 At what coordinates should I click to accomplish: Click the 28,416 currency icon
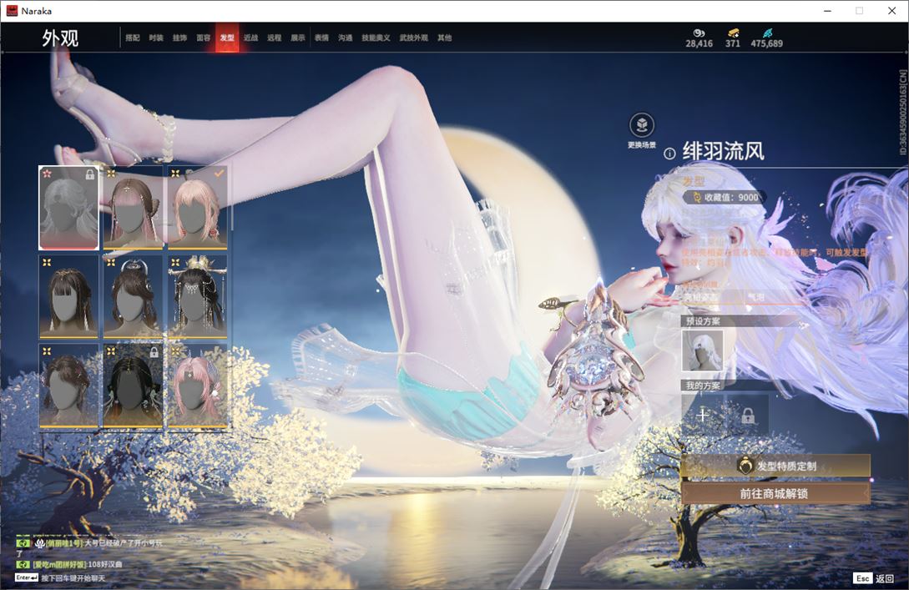point(699,33)
